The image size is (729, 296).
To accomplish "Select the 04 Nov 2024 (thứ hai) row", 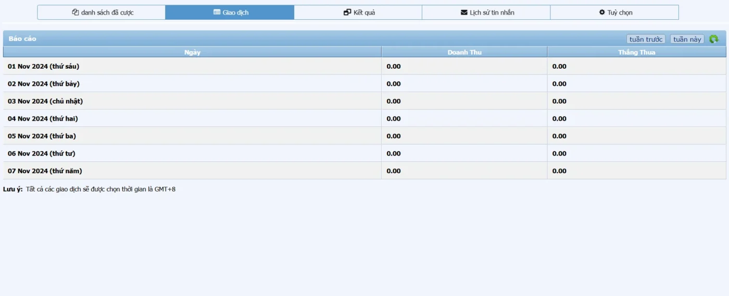I will [43, 119].
